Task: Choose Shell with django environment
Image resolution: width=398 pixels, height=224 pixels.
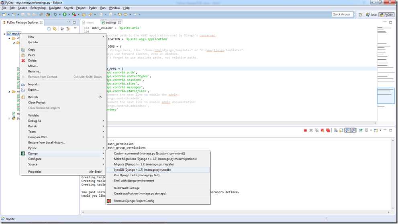Action: [157, 181]
